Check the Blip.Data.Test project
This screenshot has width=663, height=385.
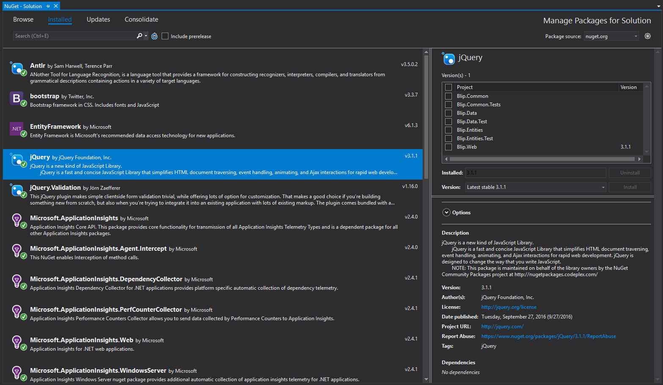point(448,122)
